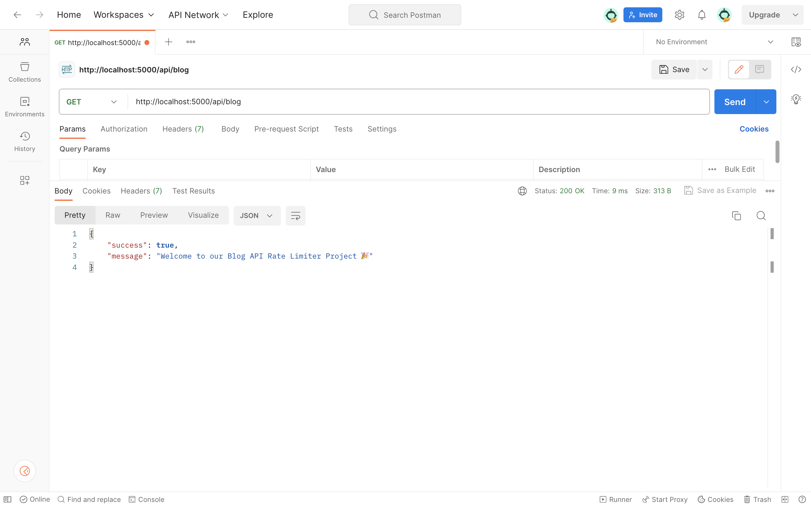811x507 pixels.
Task: Click the Invite button
Action: [642, 15]
